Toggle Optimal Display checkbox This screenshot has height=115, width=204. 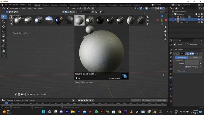pos(186,67)
